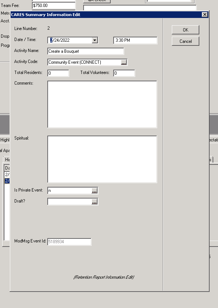Select the Activity Name field Create a Bouquet
Image resolution: width=218 pixels, height=308 pixels.
86,51
